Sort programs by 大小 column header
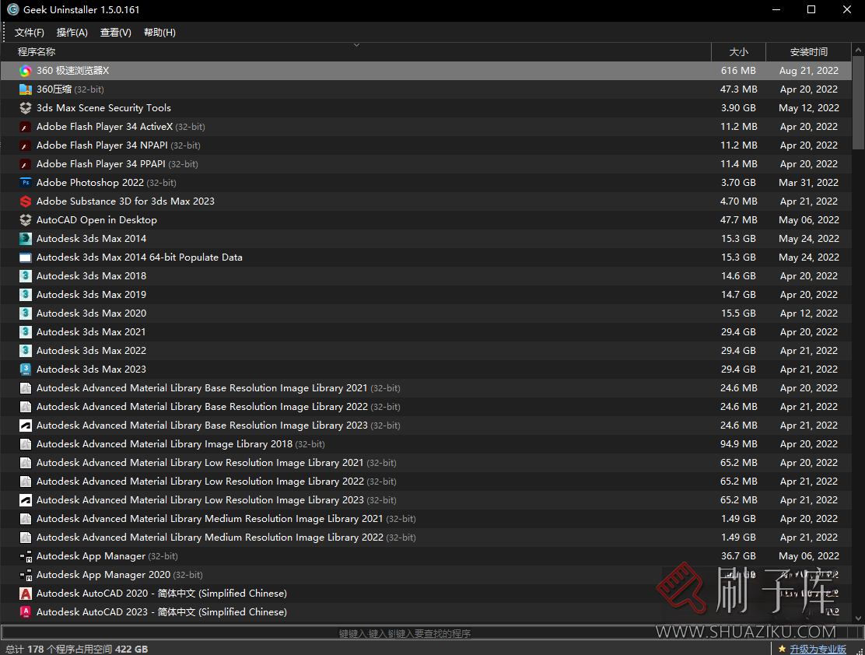 (738, 52)
